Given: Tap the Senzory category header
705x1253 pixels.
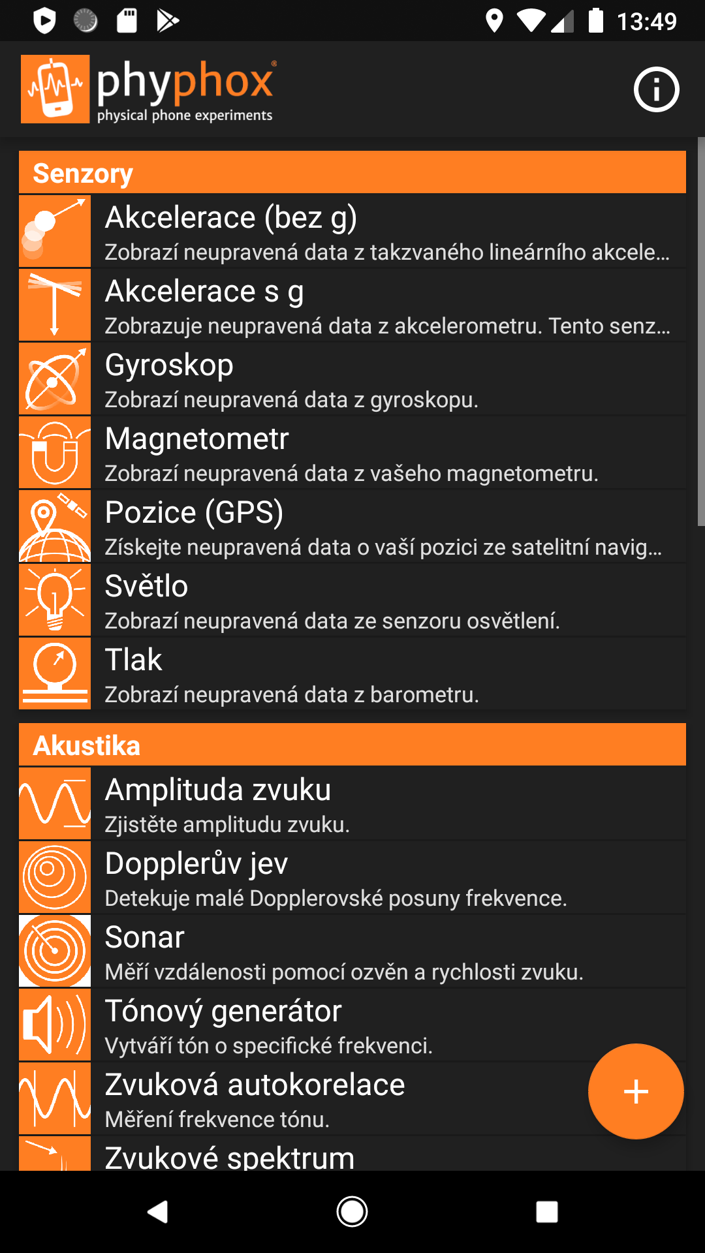Looking at the screenshot, I should click(352, 173).
